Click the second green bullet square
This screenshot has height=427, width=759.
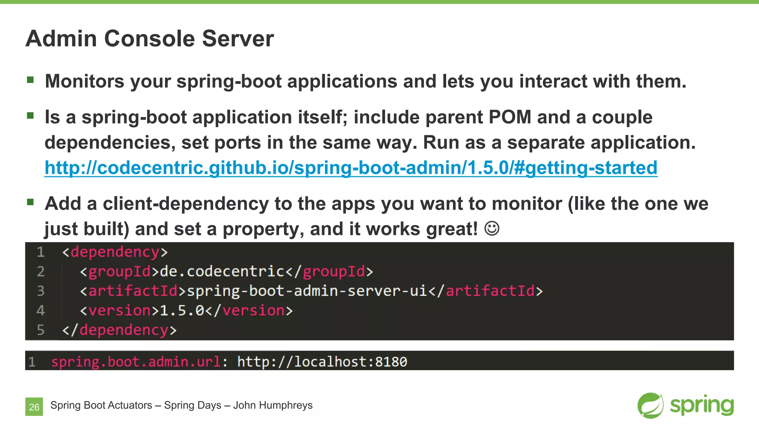(x=30, y=116)
